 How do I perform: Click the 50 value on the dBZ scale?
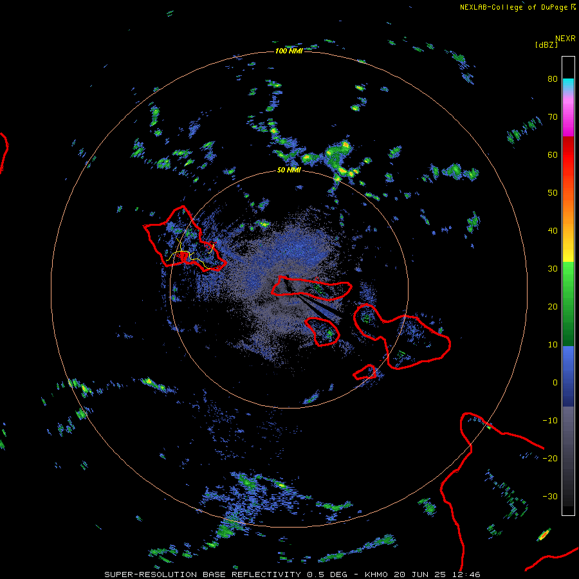pyautogui.click(x=553, y=193)
